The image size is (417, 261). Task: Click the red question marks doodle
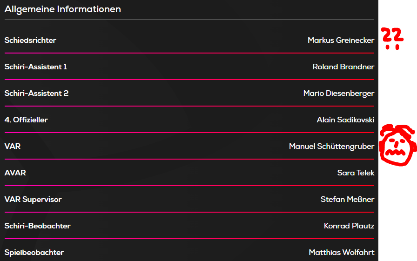click(392, 38)
